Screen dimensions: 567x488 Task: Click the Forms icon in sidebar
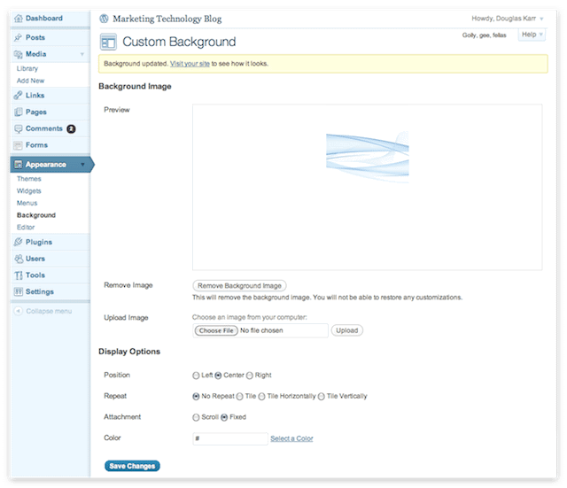tap(18, 145)
